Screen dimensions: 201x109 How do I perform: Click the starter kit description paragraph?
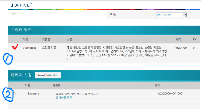coord(117,53)
